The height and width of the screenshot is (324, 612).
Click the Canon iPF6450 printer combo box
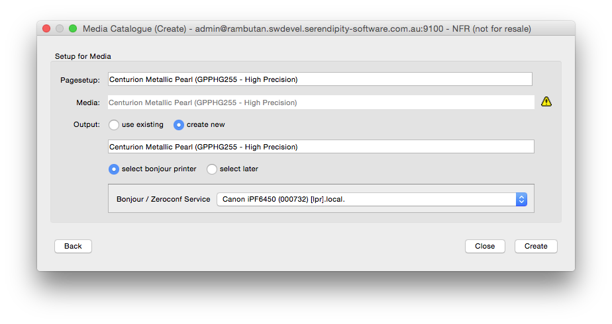click(372, 200)
